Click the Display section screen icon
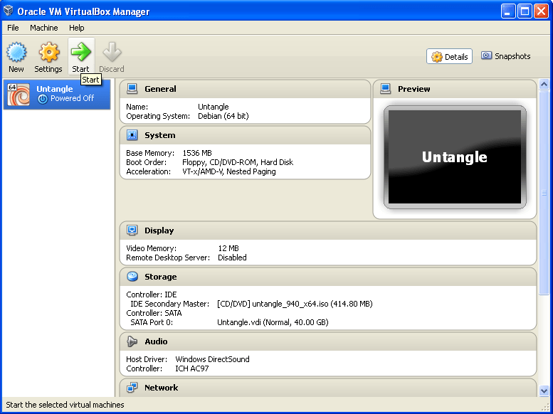553x414 pixels. coord(132,230)
